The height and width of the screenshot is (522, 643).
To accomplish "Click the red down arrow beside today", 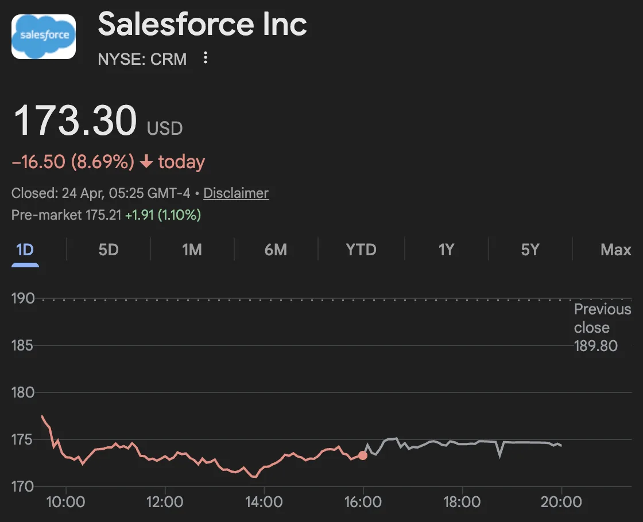I will click(x=146, y=162).
